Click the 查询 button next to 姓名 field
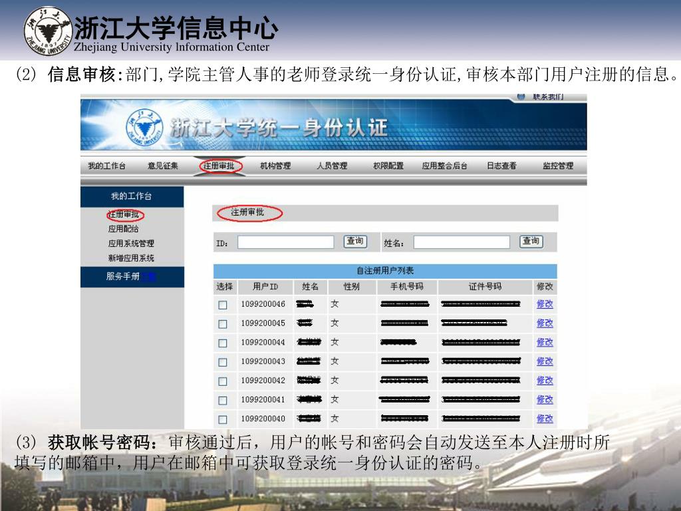 (x=531, y=241)
